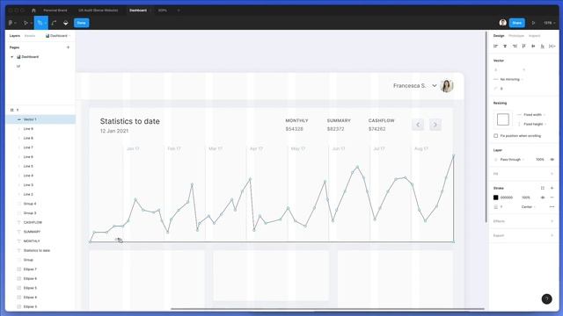Open a new file tab with plus

pyautogui.click(x=179, y=11)
